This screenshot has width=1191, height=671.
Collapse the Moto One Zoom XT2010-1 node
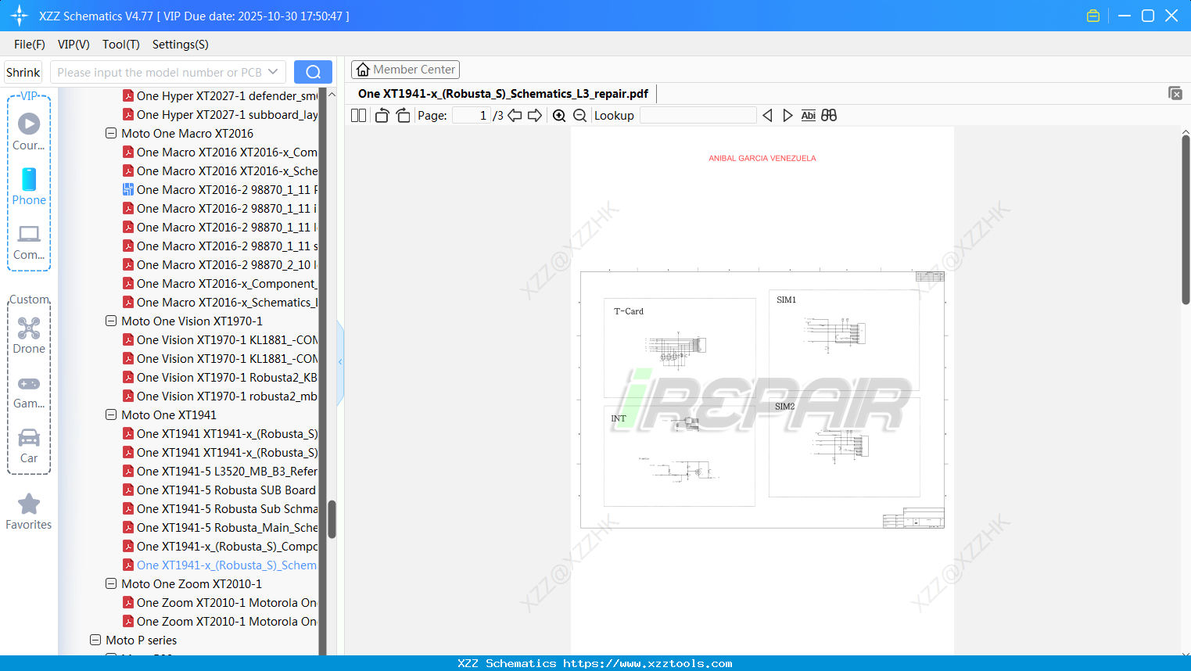tap(110, 583)
